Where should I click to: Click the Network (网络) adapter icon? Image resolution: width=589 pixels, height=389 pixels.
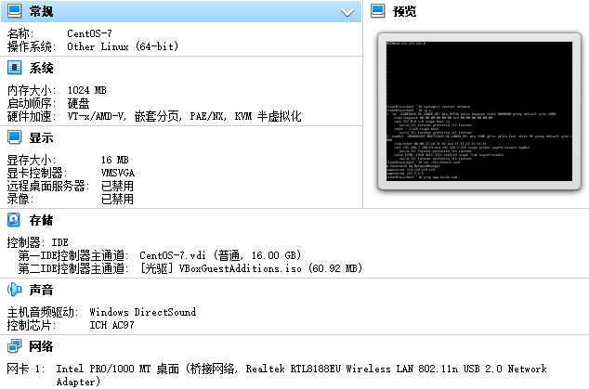(14, 346)
